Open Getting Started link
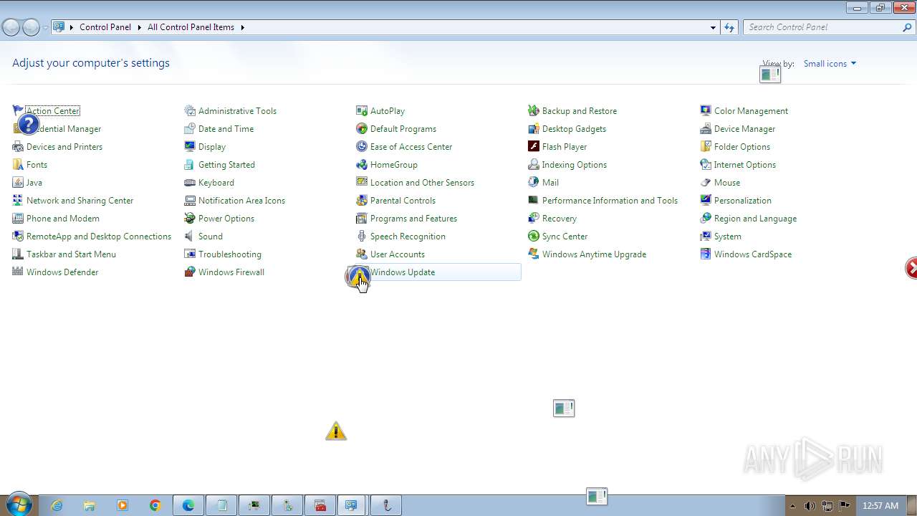 point(226,165)
